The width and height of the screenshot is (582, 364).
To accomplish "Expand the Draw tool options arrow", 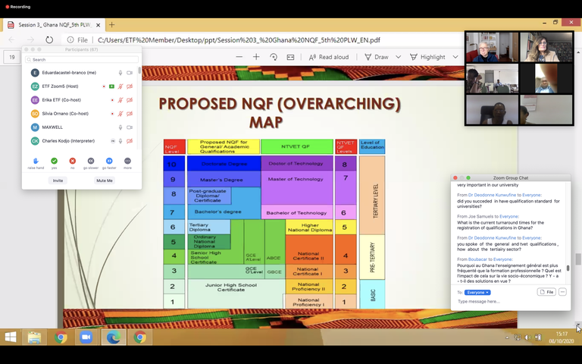I will (398, 57).
